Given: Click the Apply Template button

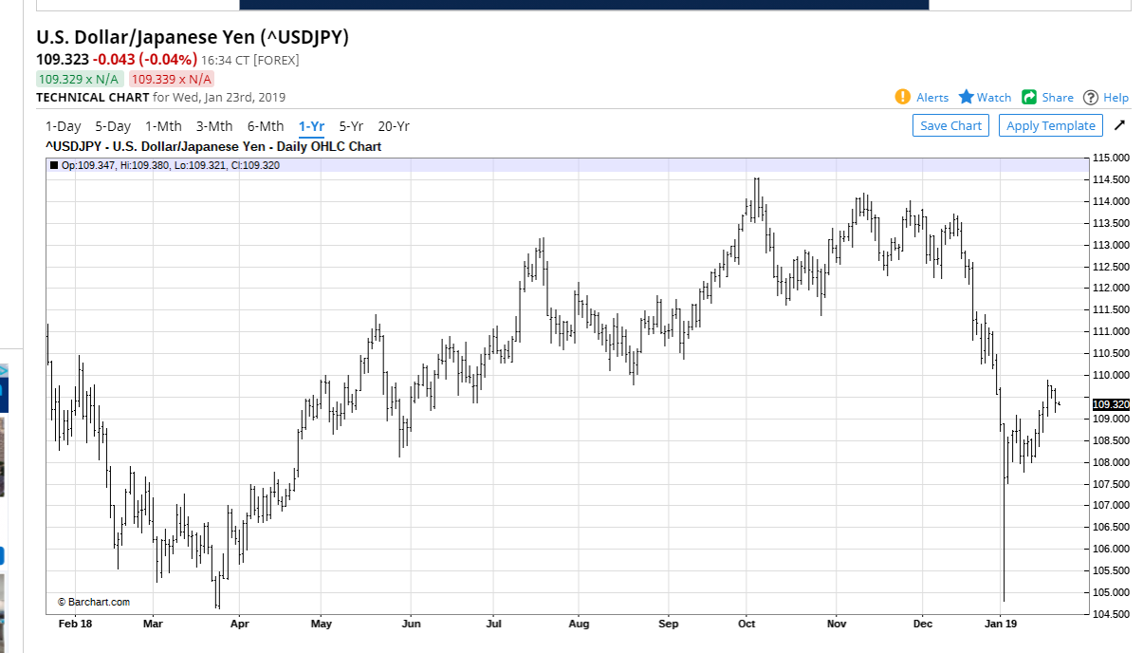Looking at the screenshot, I should pos(1051,125).
